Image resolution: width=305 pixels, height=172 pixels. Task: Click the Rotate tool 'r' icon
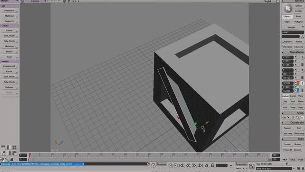coord(303,70)
